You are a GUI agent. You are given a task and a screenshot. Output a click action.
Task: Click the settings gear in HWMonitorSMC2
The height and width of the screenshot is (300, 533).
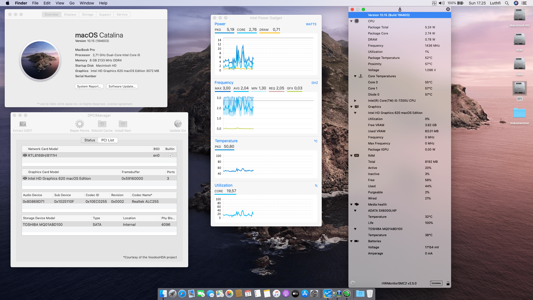click(x=353, y=283)
